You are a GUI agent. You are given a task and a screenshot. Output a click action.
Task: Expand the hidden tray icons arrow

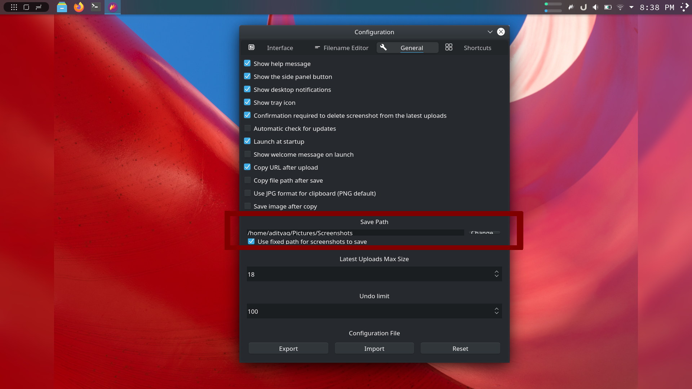pos(631,7)
